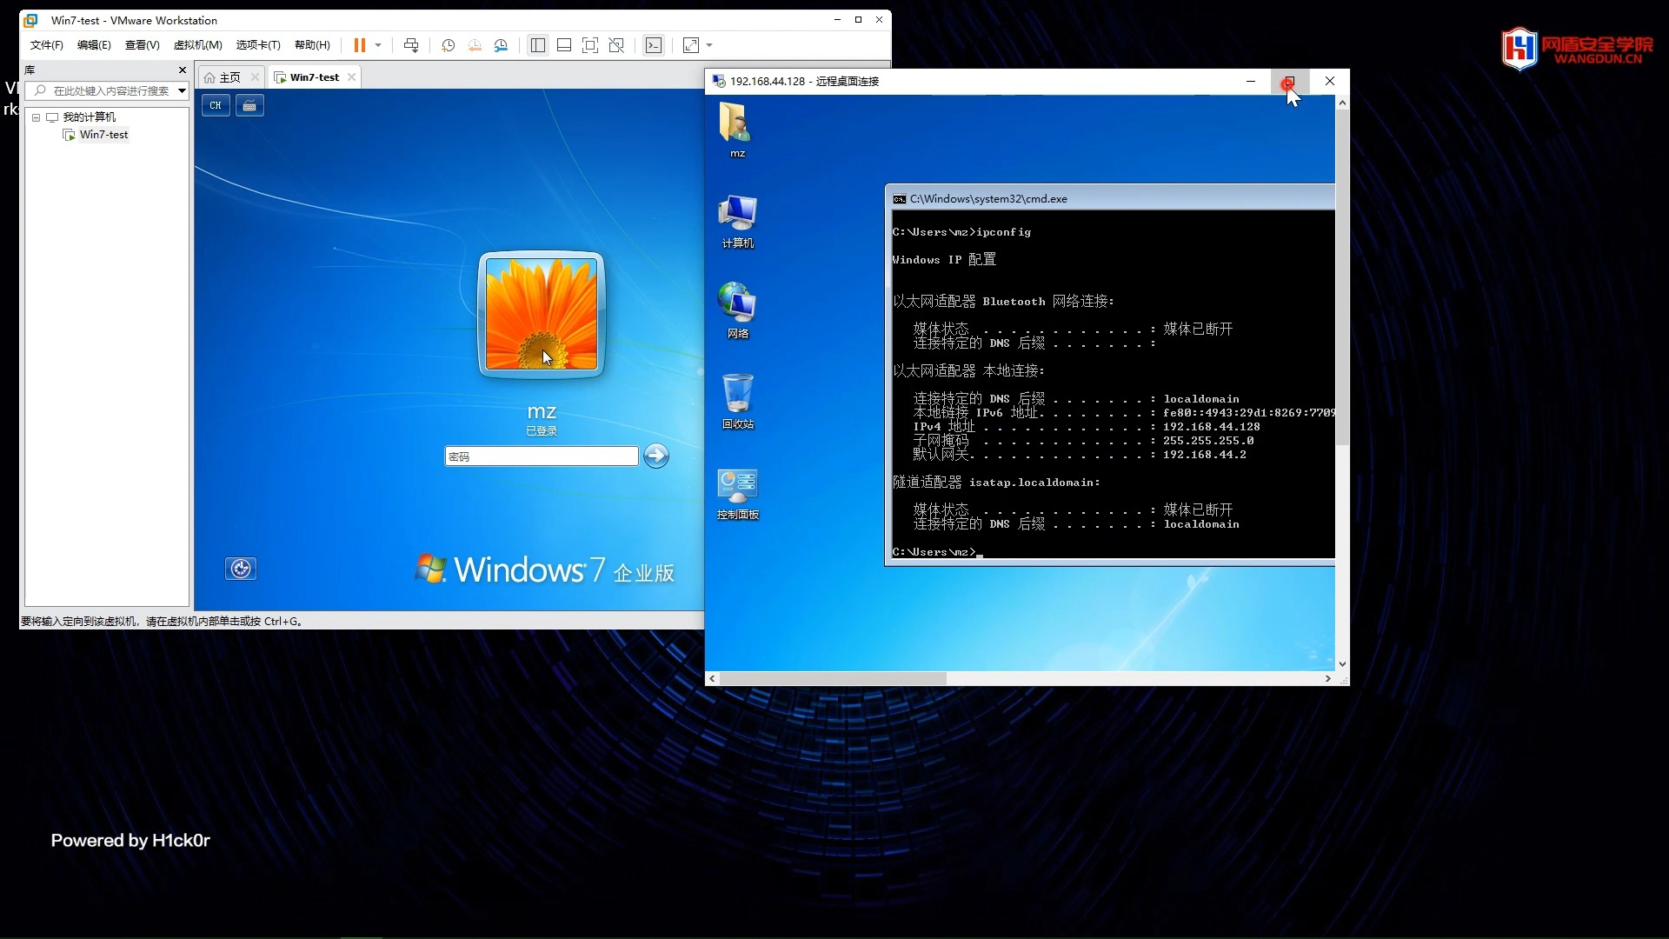Open the 查看(V) menu
This screenshot has width=1669, height=939.
143,45
